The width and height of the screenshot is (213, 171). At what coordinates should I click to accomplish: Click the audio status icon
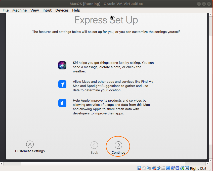coord(149,168)
